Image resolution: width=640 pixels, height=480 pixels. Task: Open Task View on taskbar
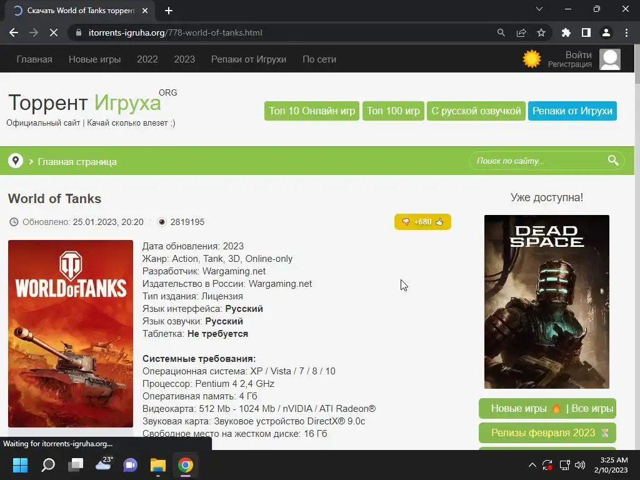pyautogui.click(x=76, y=465)
